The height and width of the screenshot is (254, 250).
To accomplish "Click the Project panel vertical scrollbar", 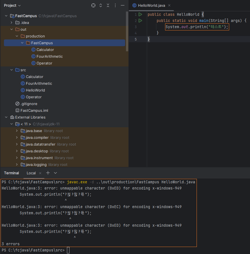I will point(127,32).
